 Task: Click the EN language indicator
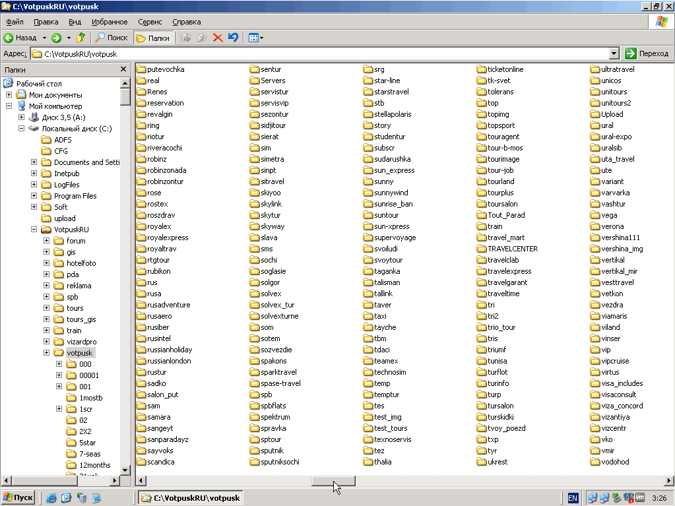(573, 498)
